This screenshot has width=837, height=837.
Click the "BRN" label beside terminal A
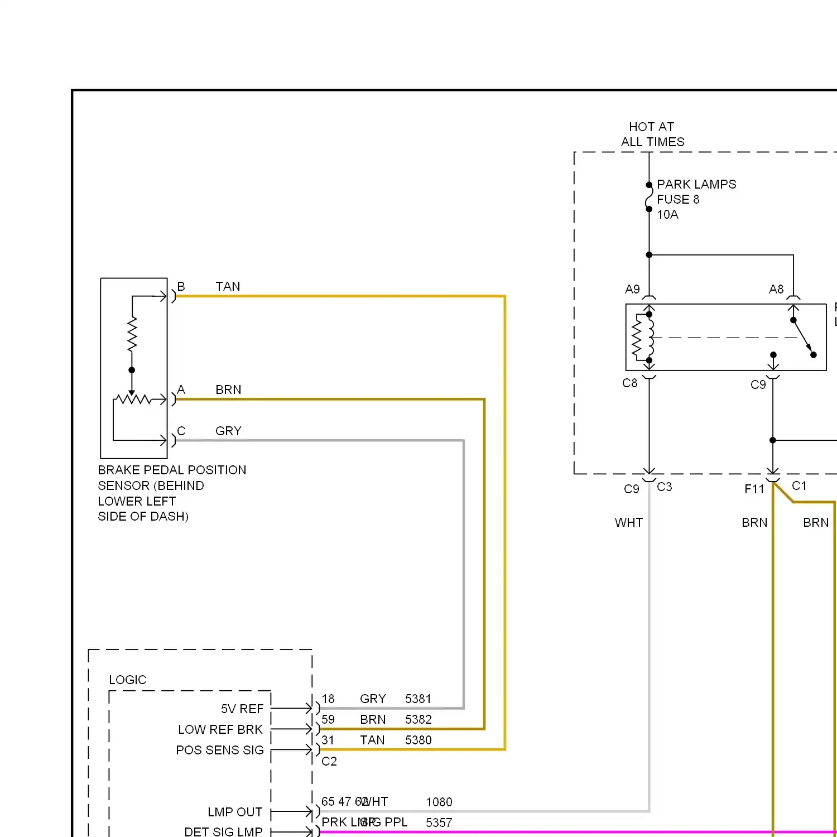(x=228, y=389)
